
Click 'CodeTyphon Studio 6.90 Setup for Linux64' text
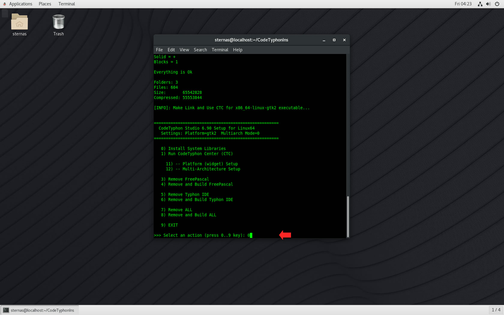coord(207,128)
